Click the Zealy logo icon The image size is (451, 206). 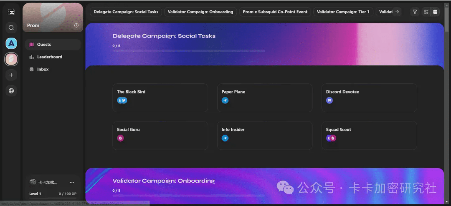tap(11, 12)
